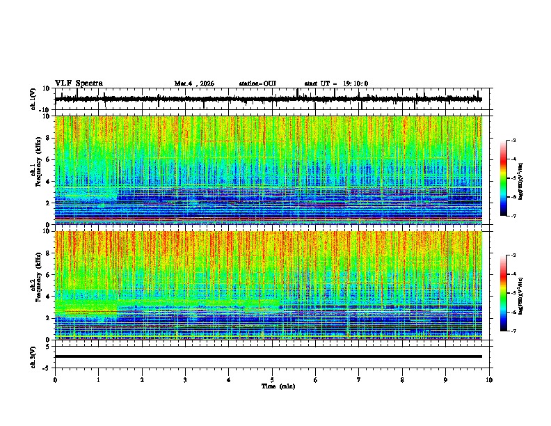
Task: Click the "ch.3(V)" axis label
Action: coord(33,357)
